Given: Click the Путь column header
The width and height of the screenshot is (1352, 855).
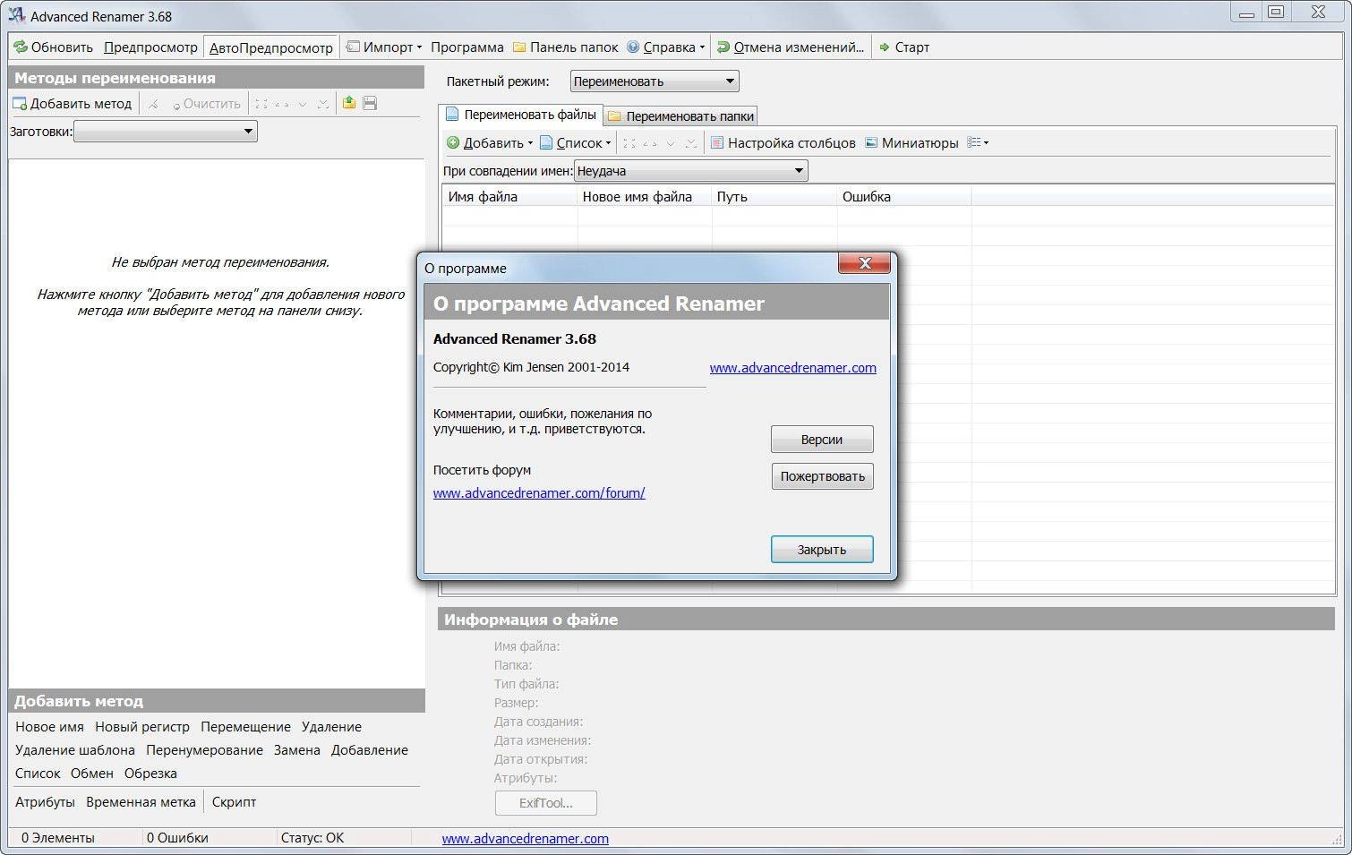Looking at the screenshot, I should coord(774,196).
